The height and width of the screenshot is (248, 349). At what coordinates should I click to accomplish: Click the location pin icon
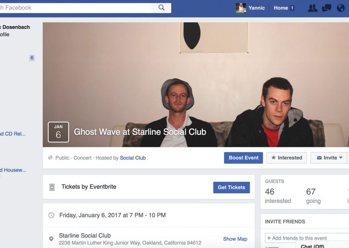(51, 239)
